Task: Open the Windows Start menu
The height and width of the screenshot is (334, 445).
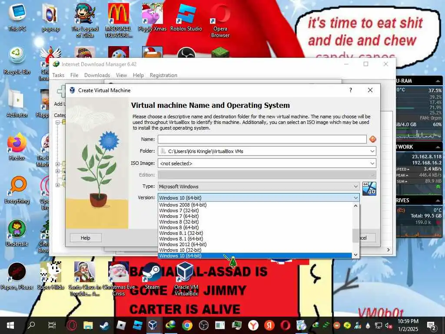Action: pos(10,325)
